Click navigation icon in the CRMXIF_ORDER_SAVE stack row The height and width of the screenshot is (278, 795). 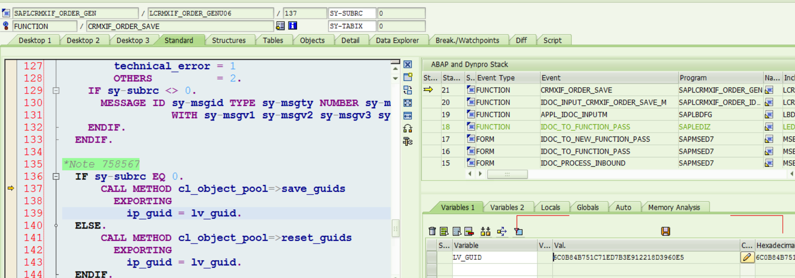pyautogui.click(x=769, y=90)
